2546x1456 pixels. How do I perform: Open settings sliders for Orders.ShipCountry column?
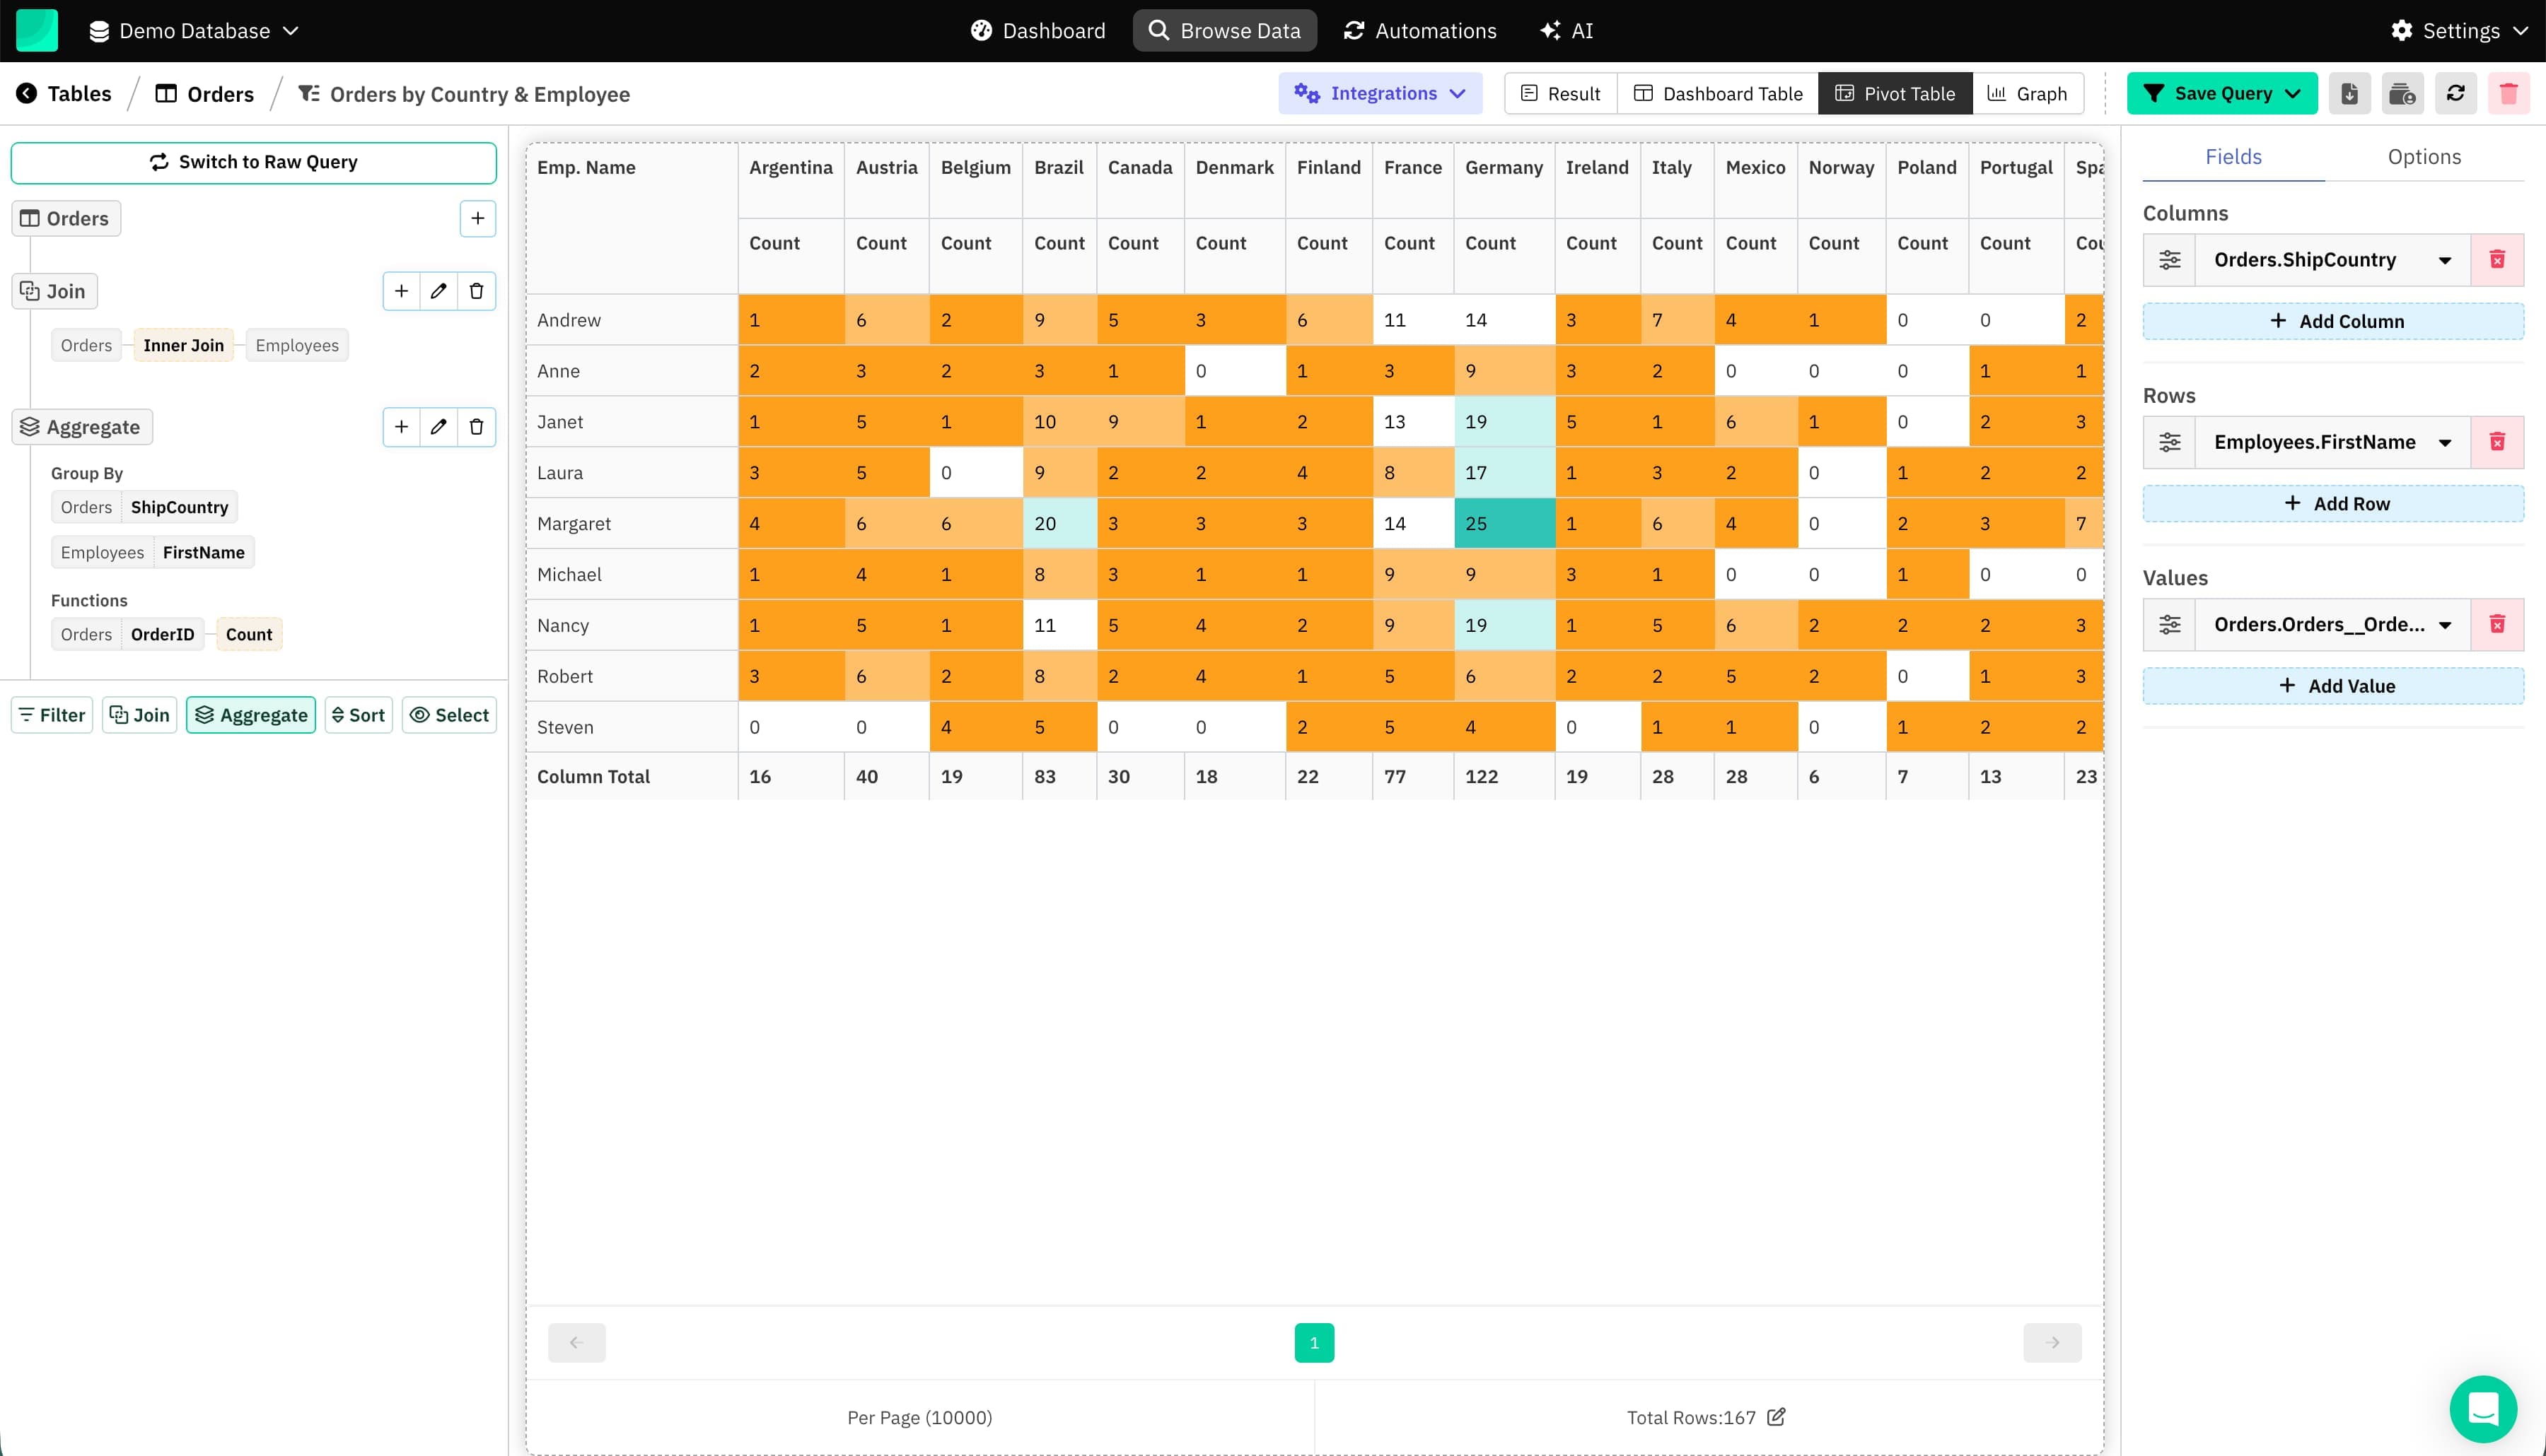point(2169,260)
